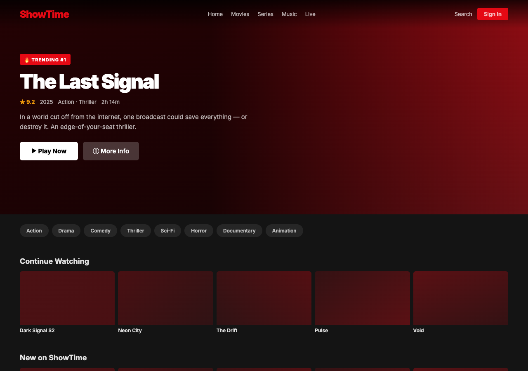This screenshot has height=371, width=528.
Task: Click the play triangle icon on Play Now
Action: coord(34,151)
